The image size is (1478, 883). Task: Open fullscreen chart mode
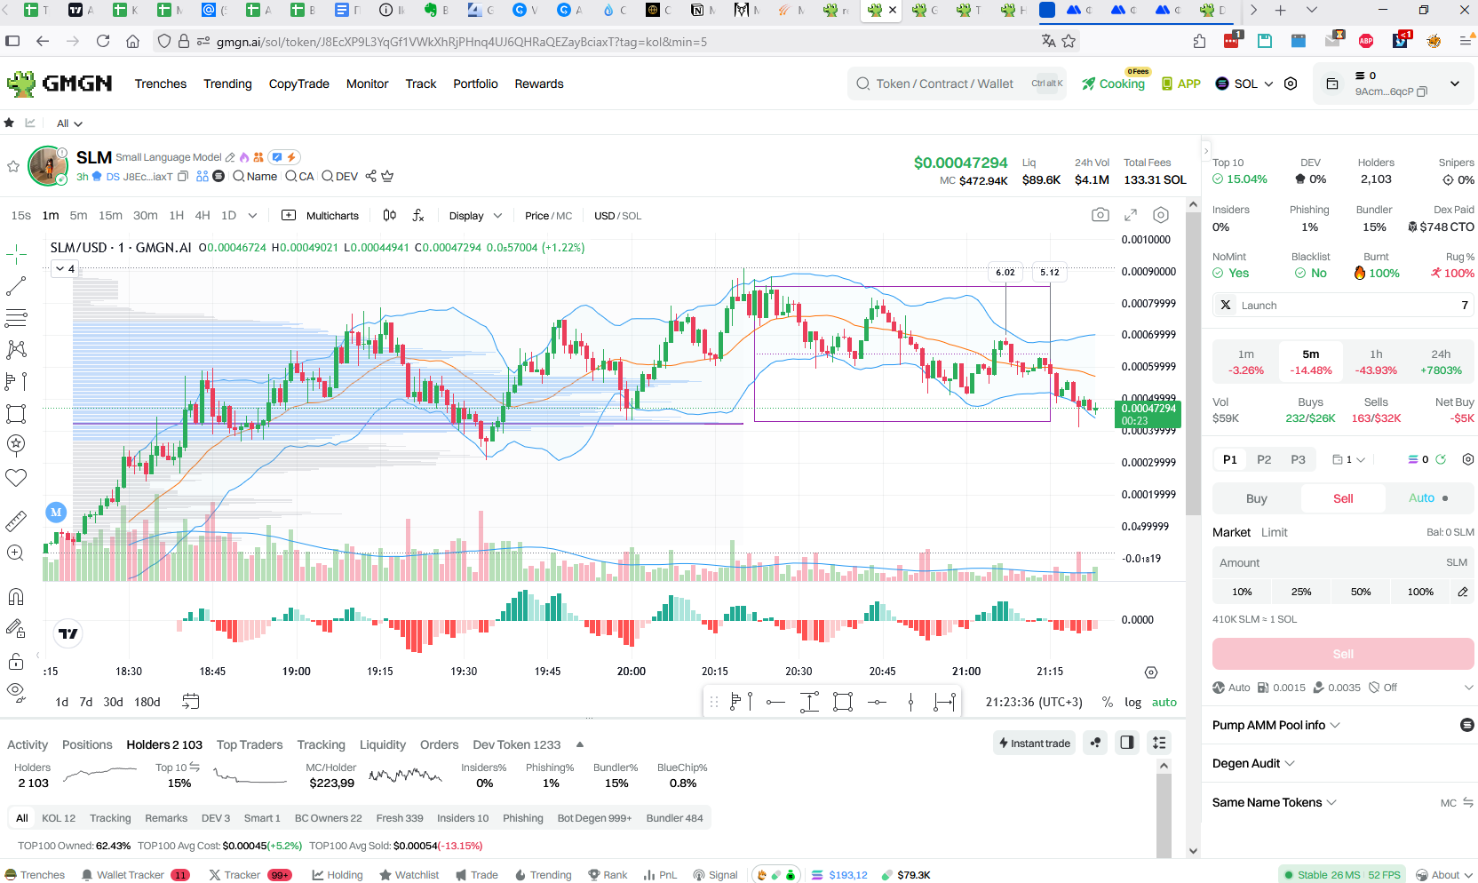point(1131,215)
